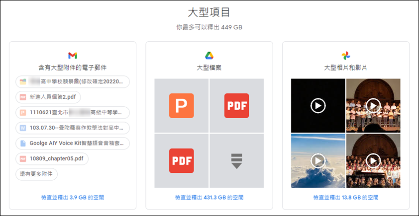The height and width of the screenshot is (216, 419).
Task: Click the document icon on Goolge AIY chip
Action: [x=23, y=143]
